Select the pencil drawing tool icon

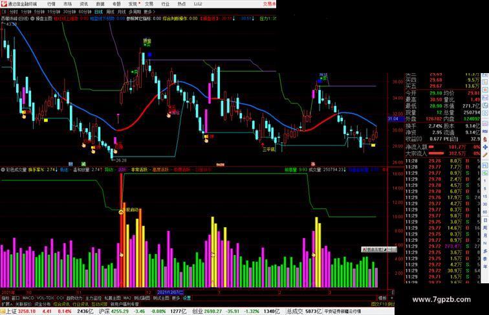click(x=485, y=154)
